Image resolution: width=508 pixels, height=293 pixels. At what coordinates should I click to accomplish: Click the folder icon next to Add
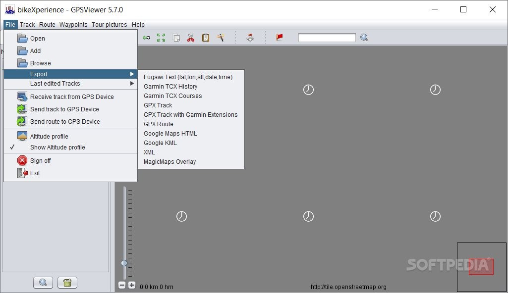(22, 50)
